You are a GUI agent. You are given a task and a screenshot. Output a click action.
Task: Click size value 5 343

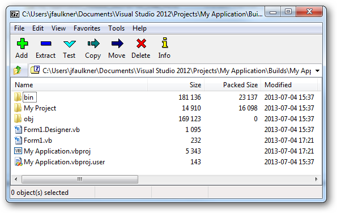pyautogui.click(x=193, y=151)
